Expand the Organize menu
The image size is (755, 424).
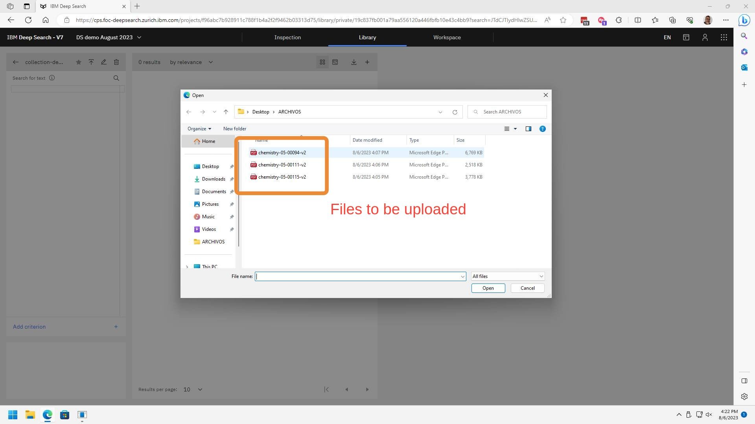[x=199, y=129]
